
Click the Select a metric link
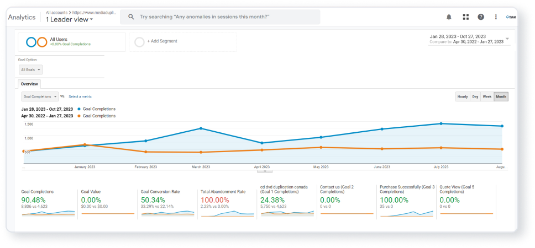tap(80, 96)
